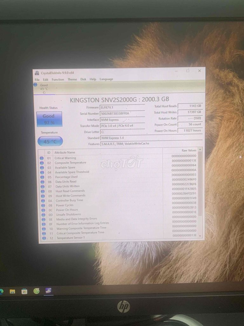Open the File menu
This screenshot has height=326, width=244.
(37, 80)
